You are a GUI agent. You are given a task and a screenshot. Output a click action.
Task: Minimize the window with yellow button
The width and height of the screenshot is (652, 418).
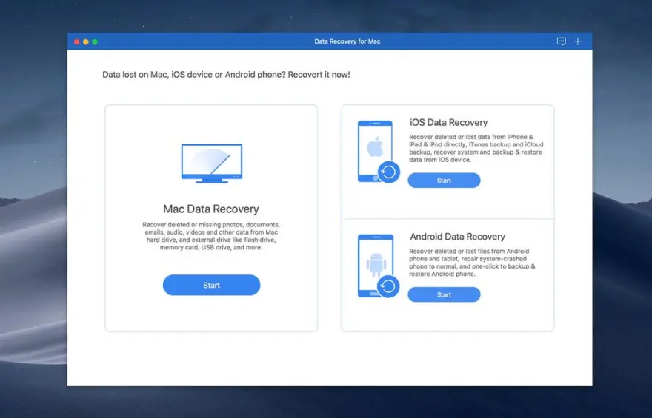86,42
